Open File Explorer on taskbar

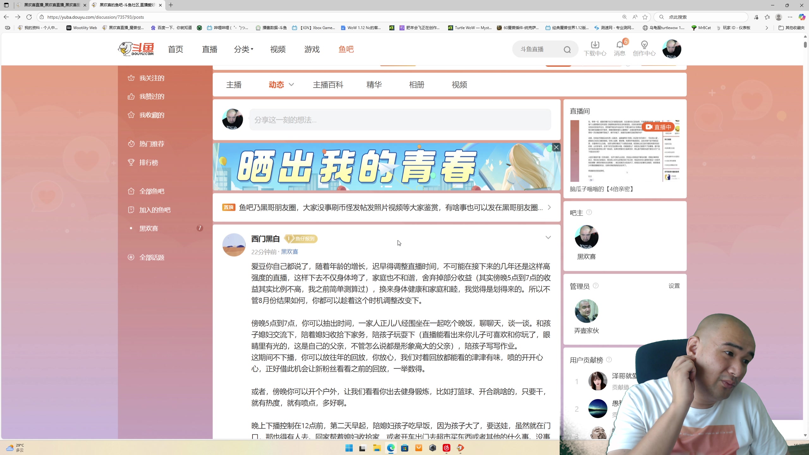377,448
